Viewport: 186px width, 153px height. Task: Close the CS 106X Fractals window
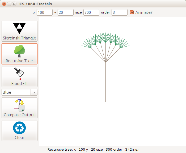(4, 4)
